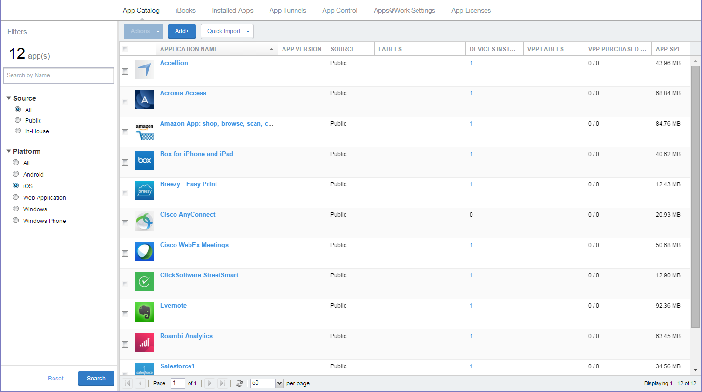Select the All platform radio button
Image resolution: width=702 pixels, height=392 pixels.
[x=16, y=162]
